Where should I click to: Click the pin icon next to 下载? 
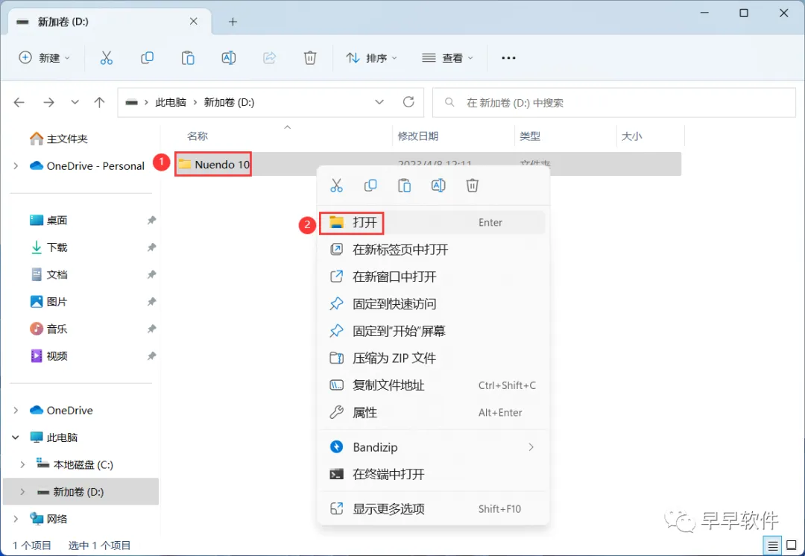point(151,247)
